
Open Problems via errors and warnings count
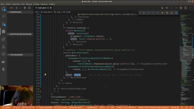pyautogui.click(x=28, y=107)
